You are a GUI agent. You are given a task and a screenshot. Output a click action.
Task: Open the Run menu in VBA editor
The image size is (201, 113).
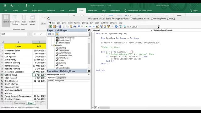click(91, 23)
